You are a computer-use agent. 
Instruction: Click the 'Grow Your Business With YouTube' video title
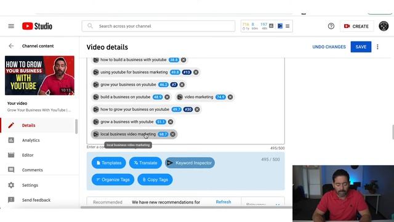(x=39, y=110)
